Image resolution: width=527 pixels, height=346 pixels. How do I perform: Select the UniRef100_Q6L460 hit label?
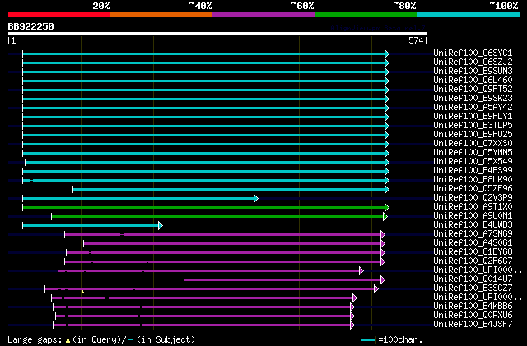click(x=473, y=80)
